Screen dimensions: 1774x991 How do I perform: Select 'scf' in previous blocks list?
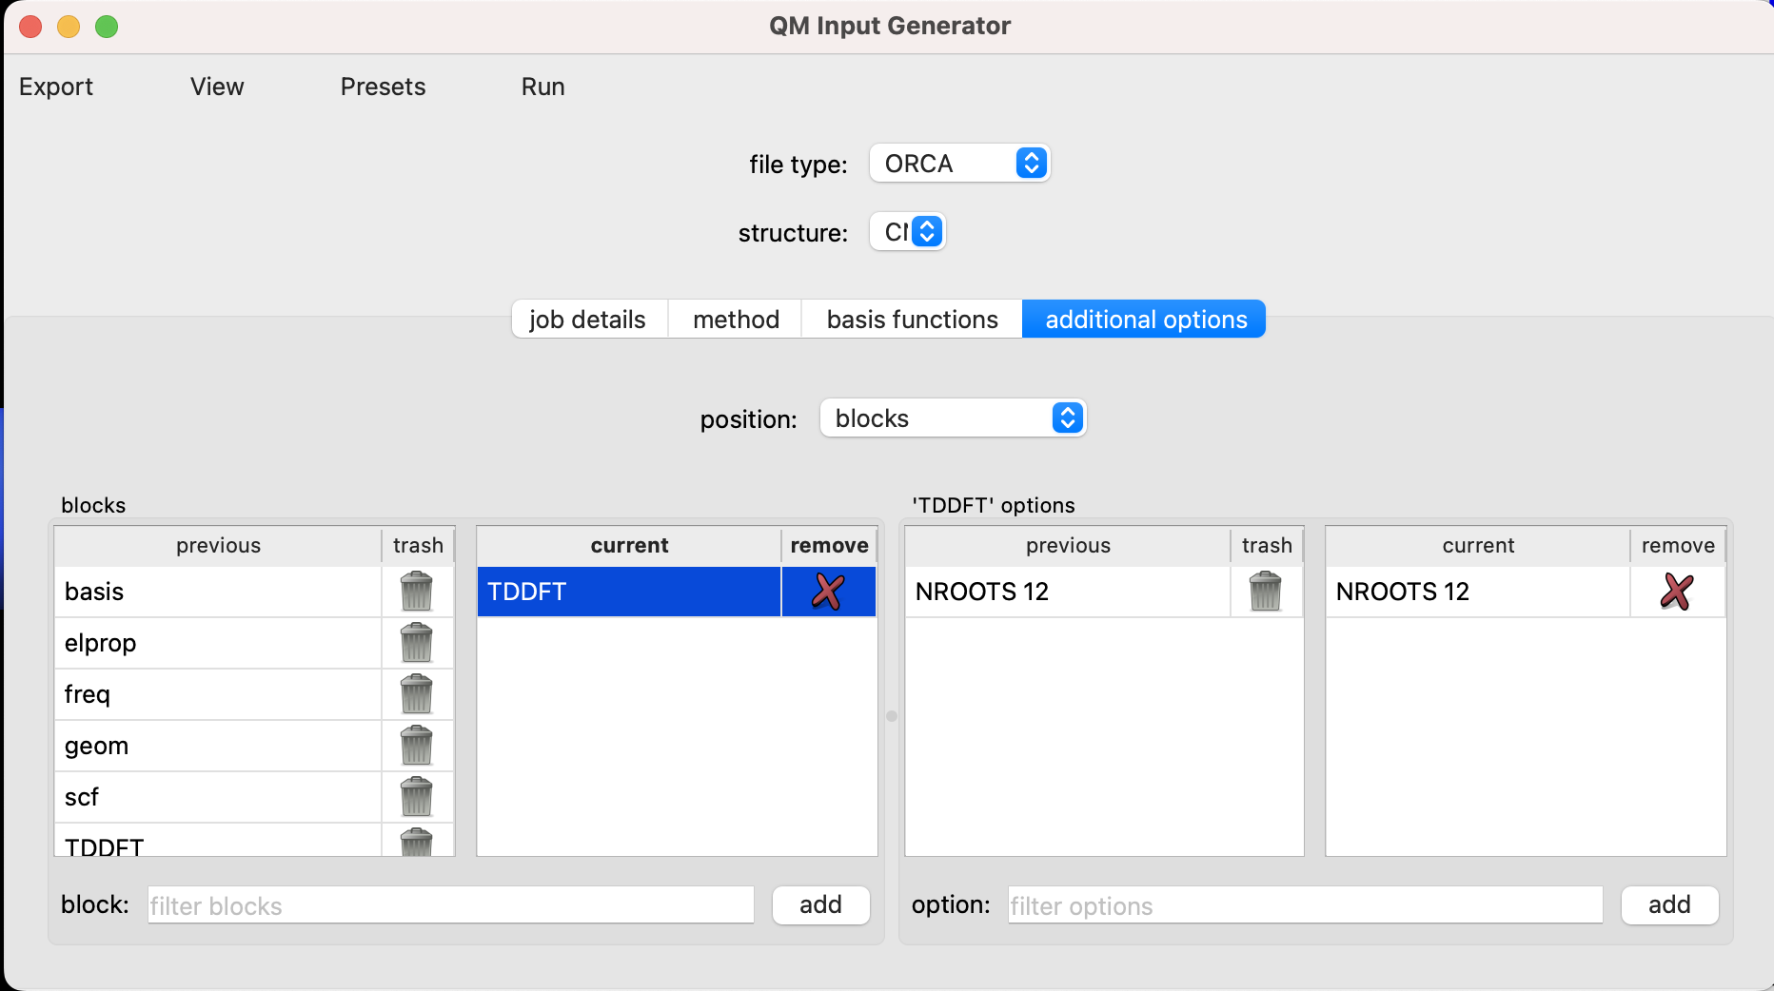219,797
